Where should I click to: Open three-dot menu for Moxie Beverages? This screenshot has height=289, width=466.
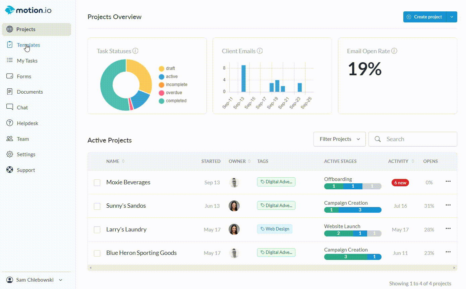pos(448,182)
